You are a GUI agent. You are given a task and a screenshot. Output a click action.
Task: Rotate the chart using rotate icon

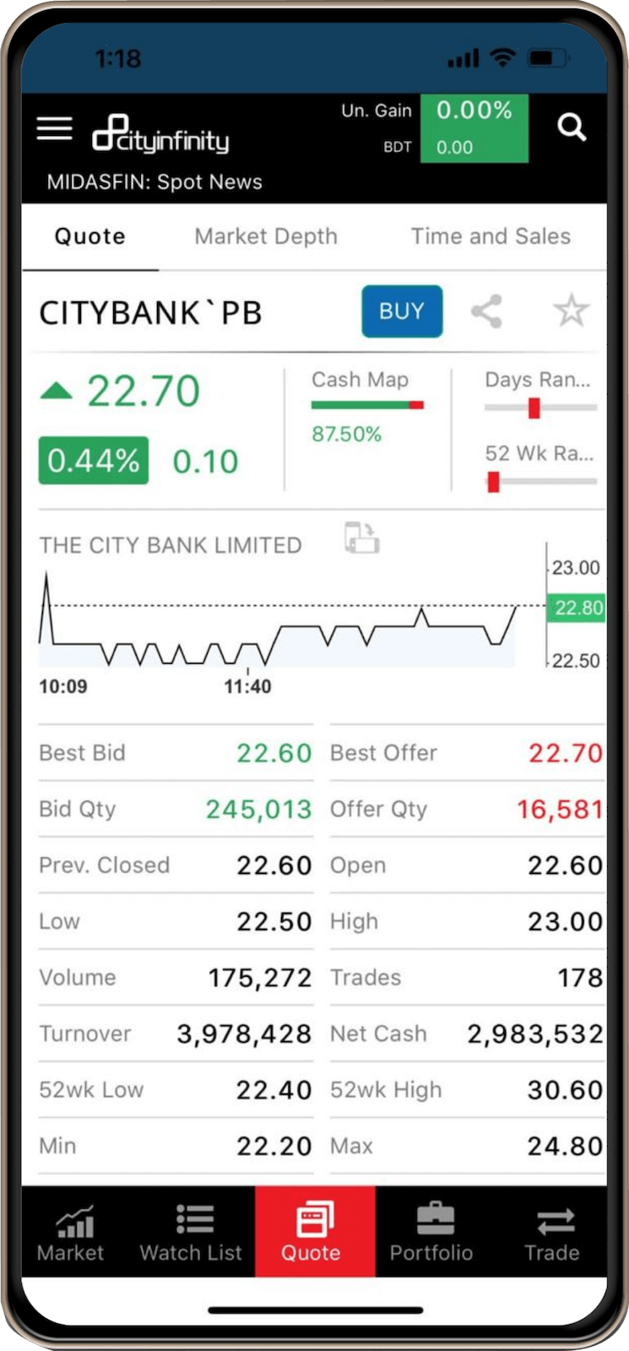pyautogui.click(x=361, y=538)
